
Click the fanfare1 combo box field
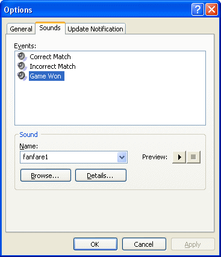point(73,157)
